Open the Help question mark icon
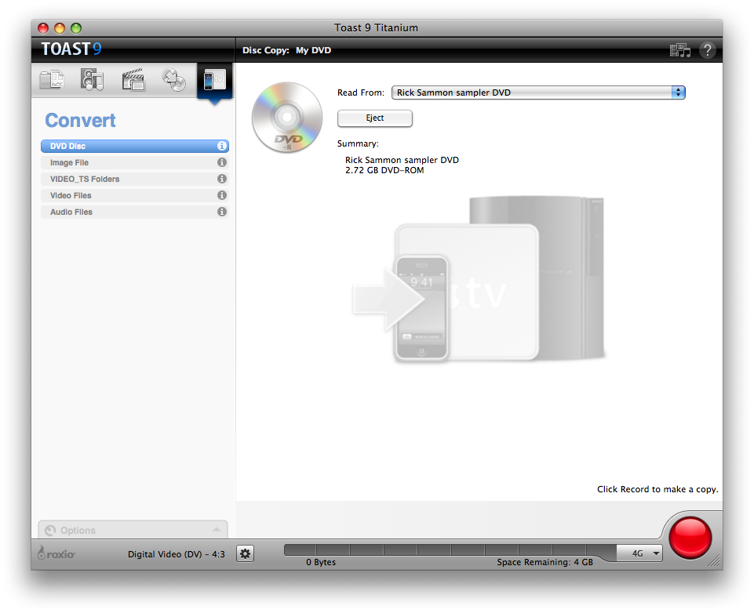 point(708,50)
